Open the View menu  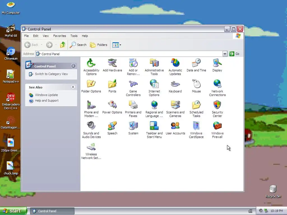coord(46,36)
